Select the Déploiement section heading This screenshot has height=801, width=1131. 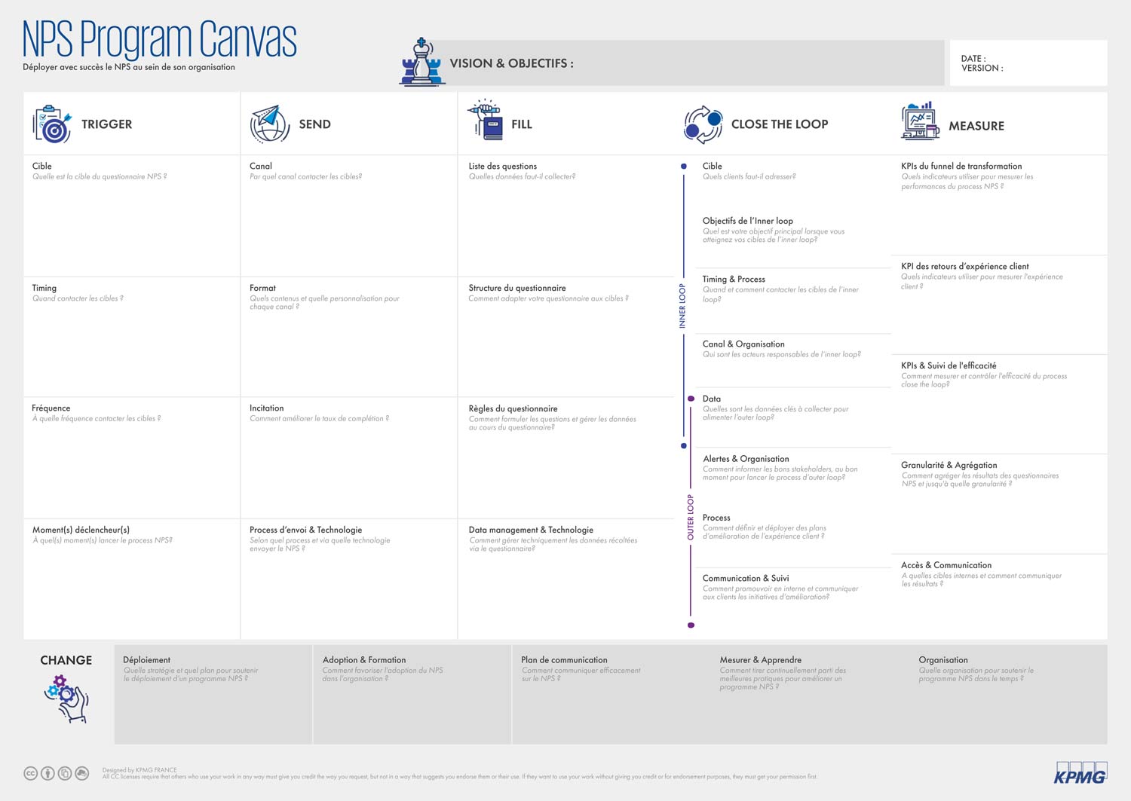tap(146, 660)
